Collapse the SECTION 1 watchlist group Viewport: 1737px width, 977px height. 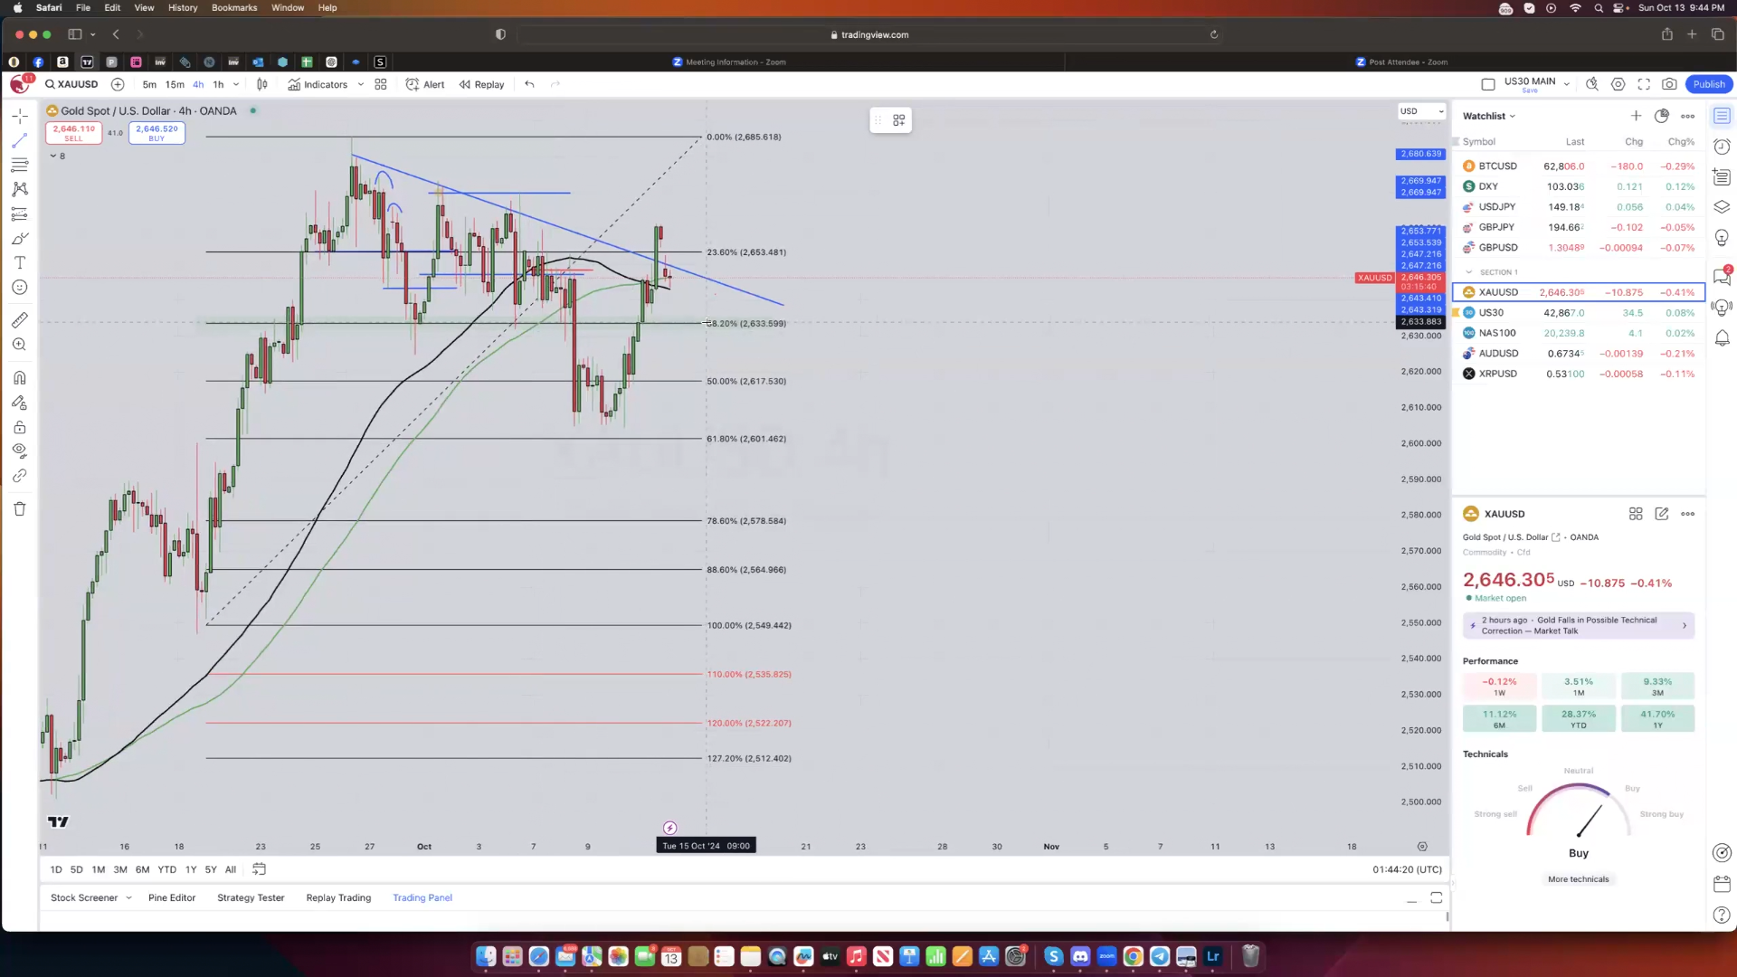click(x=1469, y=272)
